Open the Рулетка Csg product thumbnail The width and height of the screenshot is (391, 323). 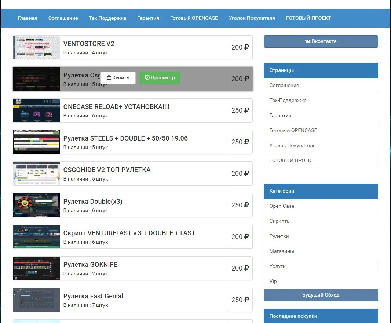(37, 79)
